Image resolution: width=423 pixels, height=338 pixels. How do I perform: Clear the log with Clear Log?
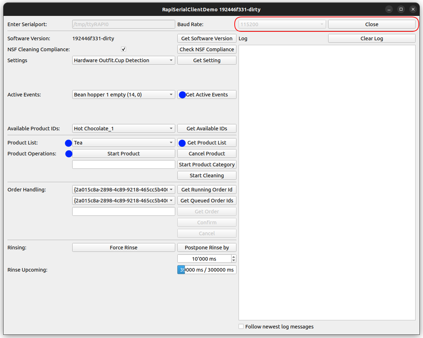(372, 38)
